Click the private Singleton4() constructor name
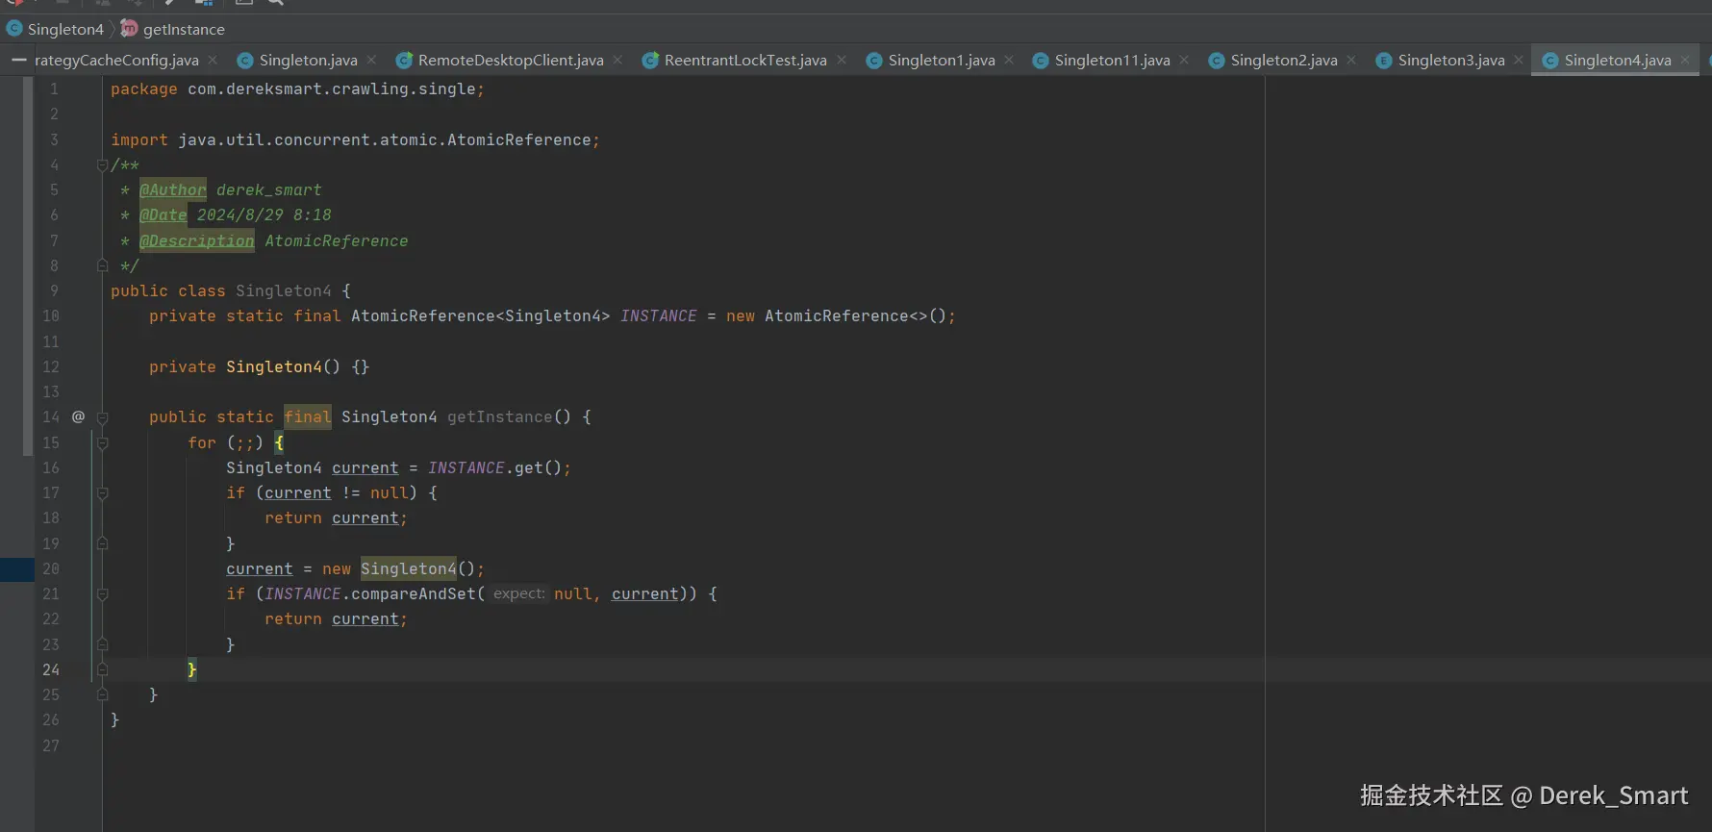The width and height of the screenshot is (1712, 832). [x=274, y=366]
